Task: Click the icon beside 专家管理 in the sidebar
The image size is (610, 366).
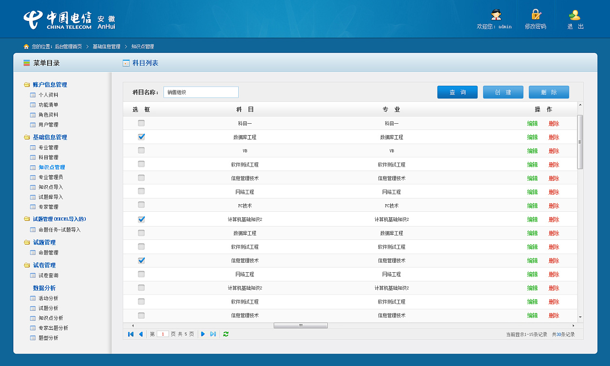Action: (33, 207)
